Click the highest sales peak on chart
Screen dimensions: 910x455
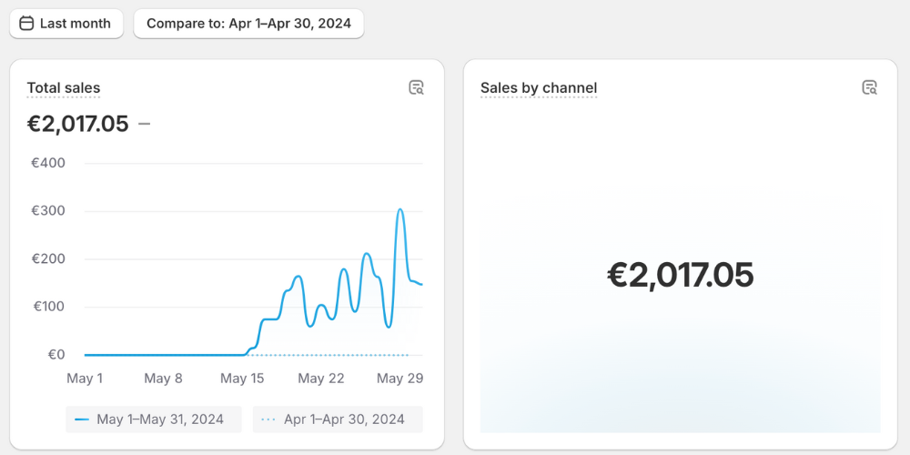(400, 209)
